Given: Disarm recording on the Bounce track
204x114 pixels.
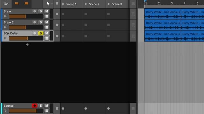Looking at the screenshot, I should [x=34, y=105].
